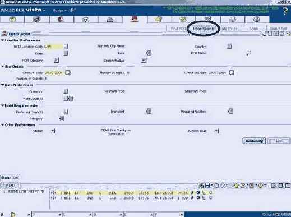
Task: Click the home icon in PNR toolbar
Action: click(x=236, y=186)
